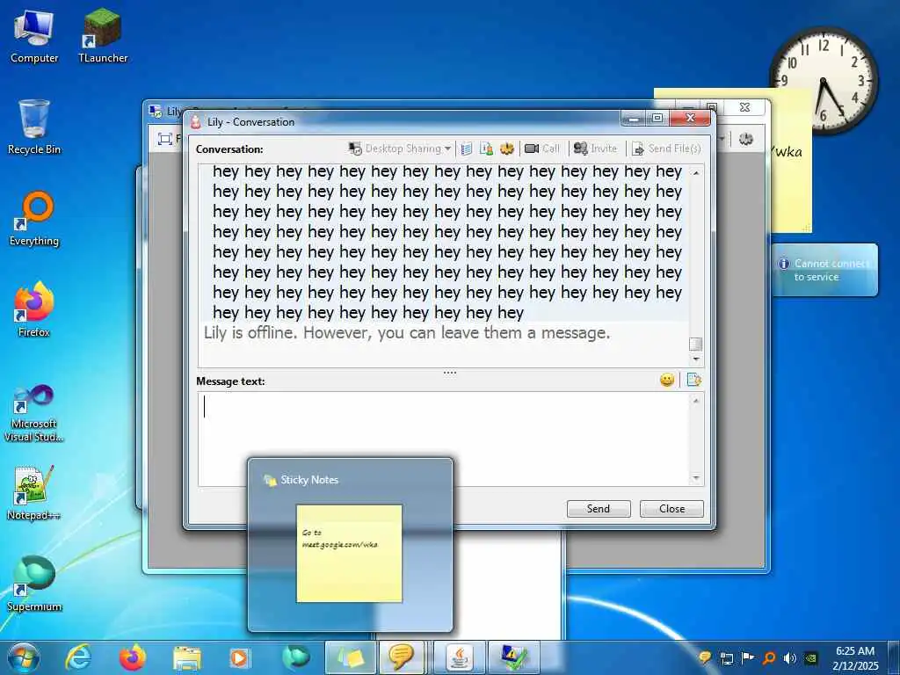This screenshot has width=900, height=675.
Task: Click the NVIDIA tray icon
Action: tap(810, 657)
